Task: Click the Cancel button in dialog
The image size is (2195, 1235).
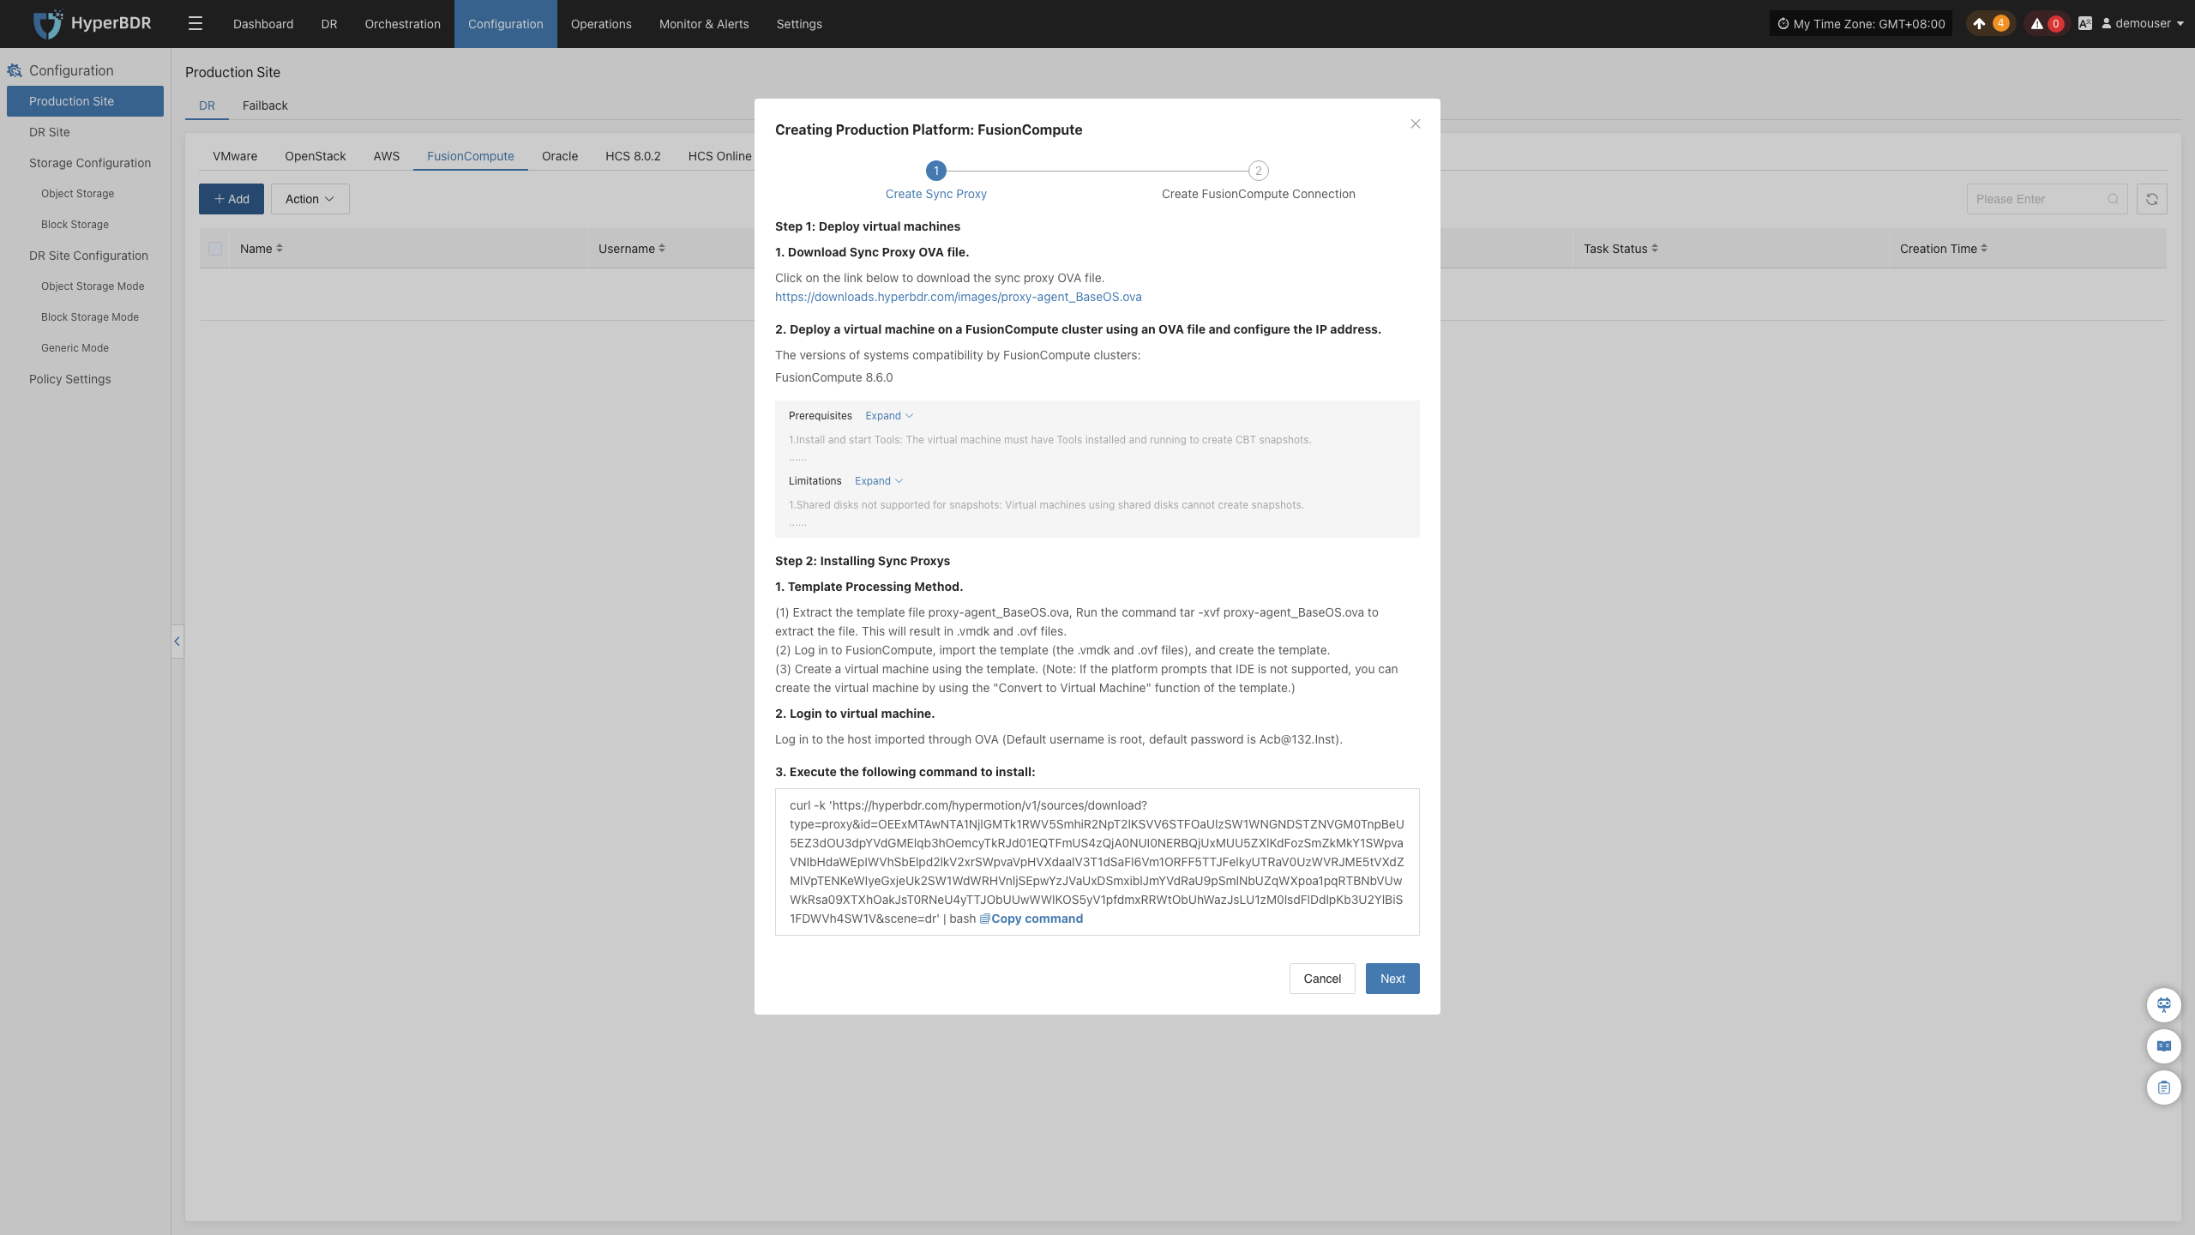Action: (1322, 979)
